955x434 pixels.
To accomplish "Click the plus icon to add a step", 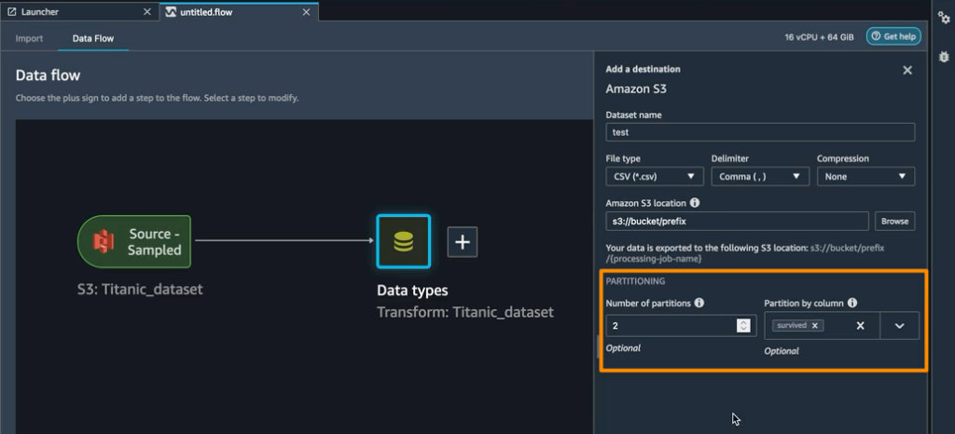I will pos(463,242).
